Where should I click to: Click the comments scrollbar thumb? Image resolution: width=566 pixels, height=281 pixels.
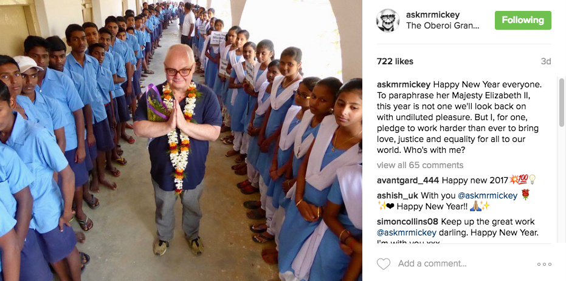coord(562,103)
